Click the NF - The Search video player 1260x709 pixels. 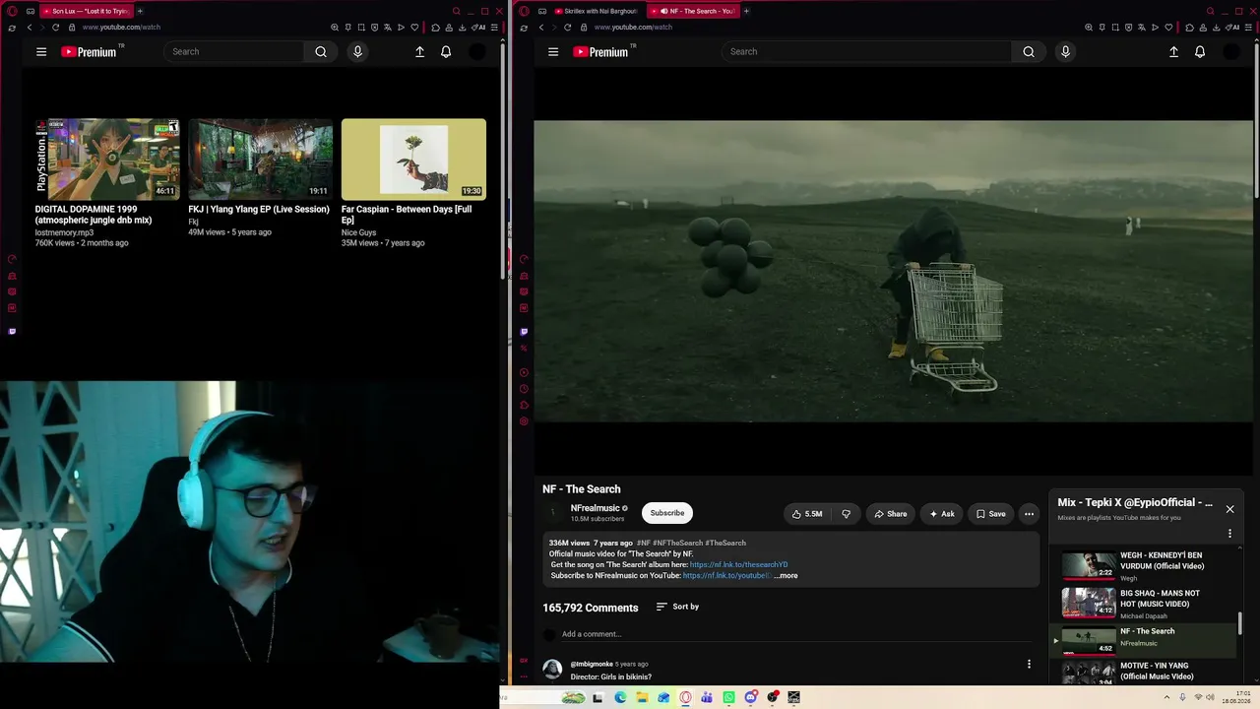[x=894, y=272]
